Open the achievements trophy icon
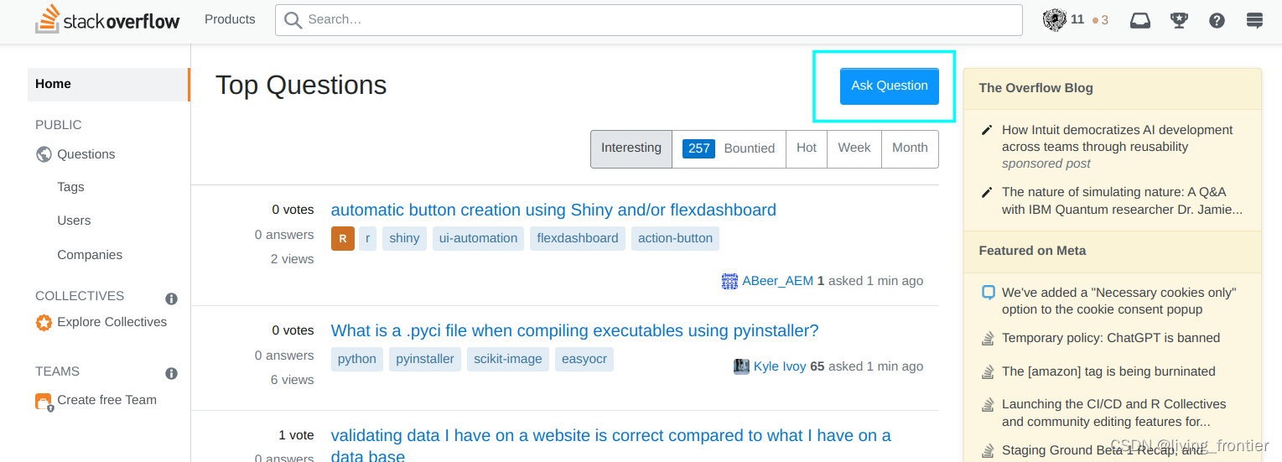The height and width of the screenshot is (462, 1282). point(1179,20)
